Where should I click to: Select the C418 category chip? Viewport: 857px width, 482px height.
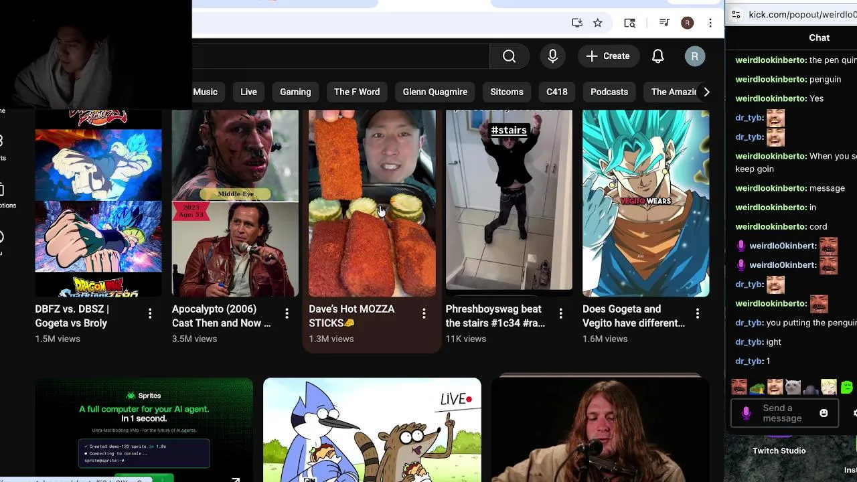point(556,92)
